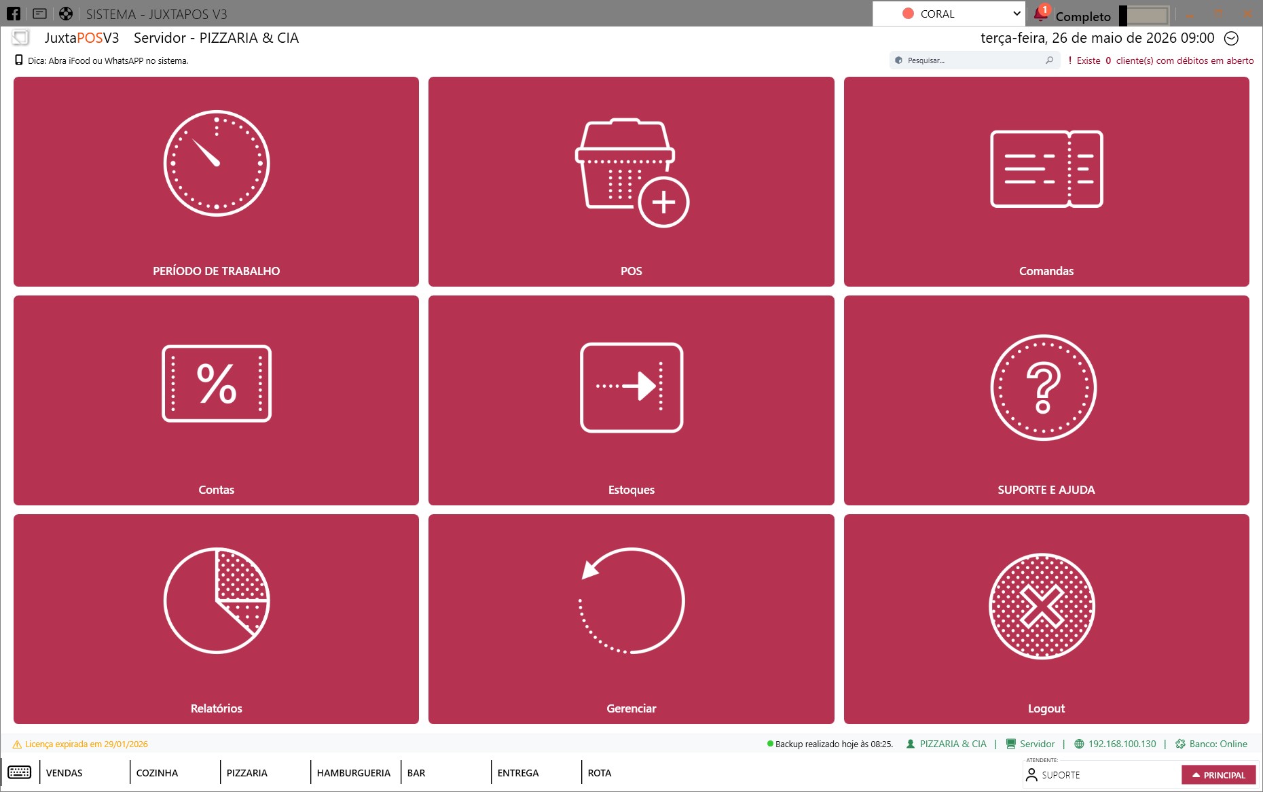Click PIZZARIA & CIA in the status bar
Viewport: 1263px width, 792px height.
tap(953, 744)
